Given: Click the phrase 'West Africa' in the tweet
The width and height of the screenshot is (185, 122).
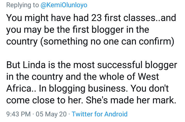Looking at the screenshot, I should (x=82, y=83).
